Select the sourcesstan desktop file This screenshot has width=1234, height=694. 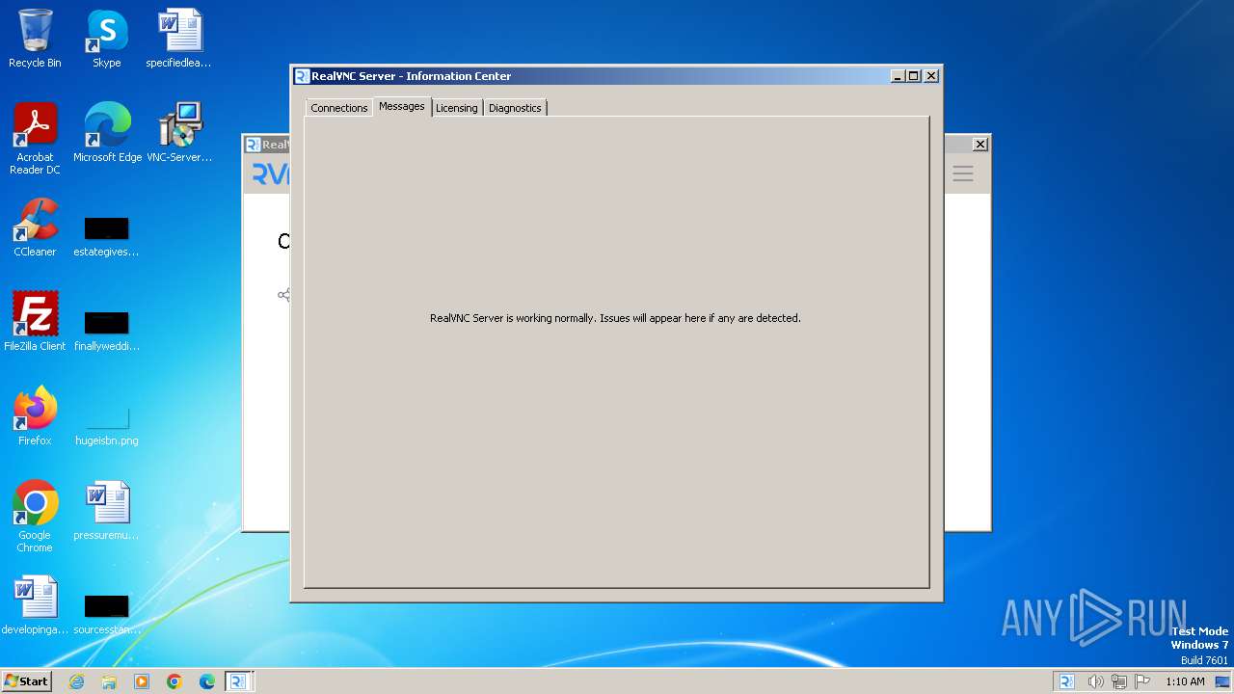(x=107, y=615)
